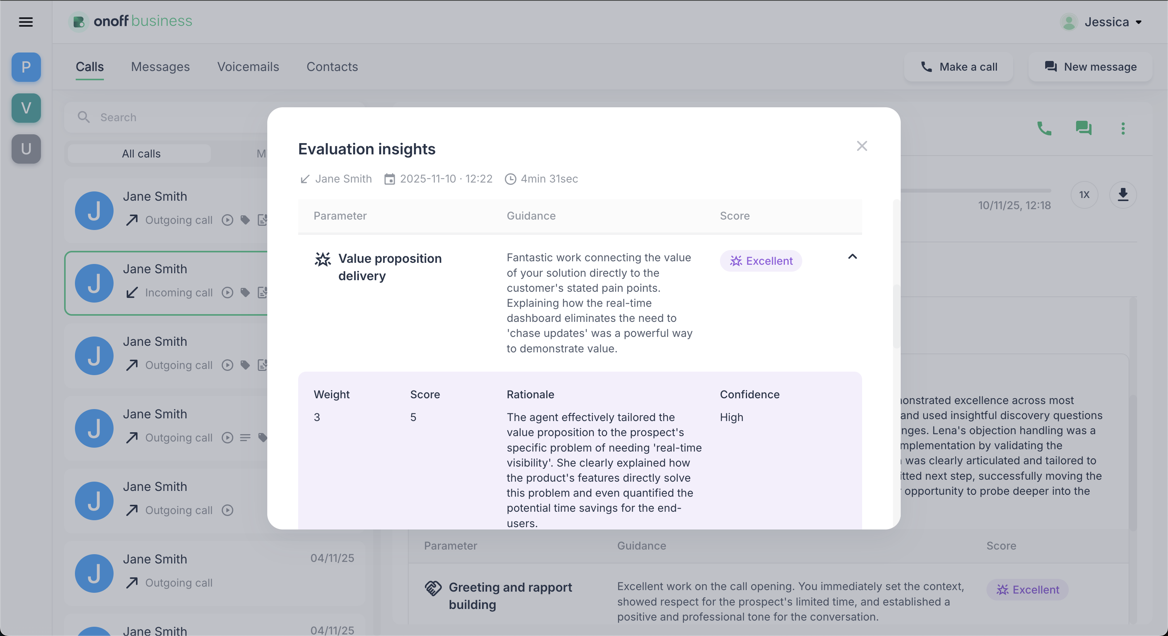The height and width of the screenshot is (636, 1168).
Task: Click the incoming arrow icon on Jane Smith call row
Action: point(132,293)
